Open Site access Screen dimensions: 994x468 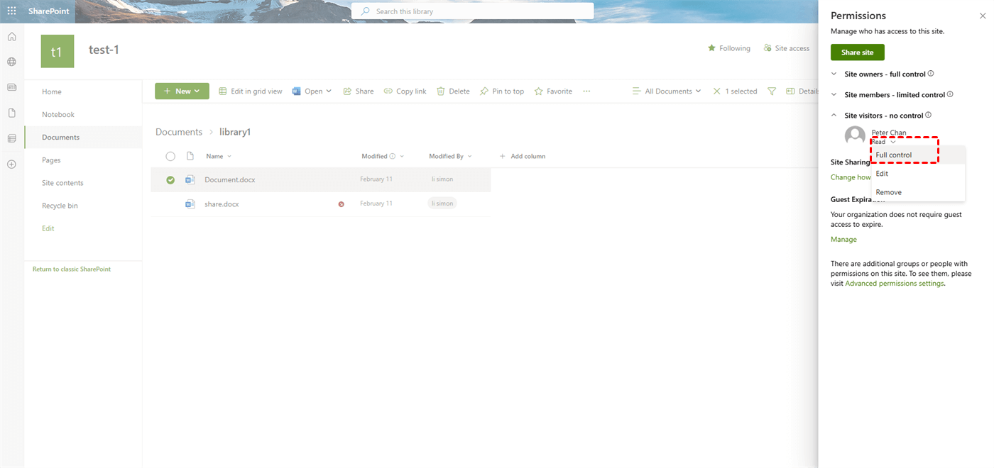coord(786,48)
